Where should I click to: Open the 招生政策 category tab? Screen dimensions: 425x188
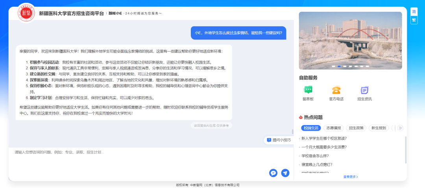(357, 128)
